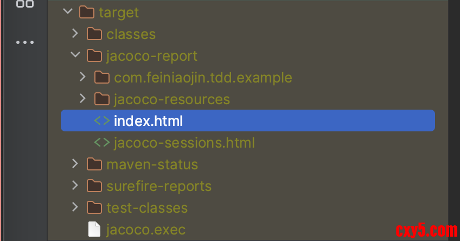Expand the maven-status folder
460x241 pixels.
(x=75, y=164)
